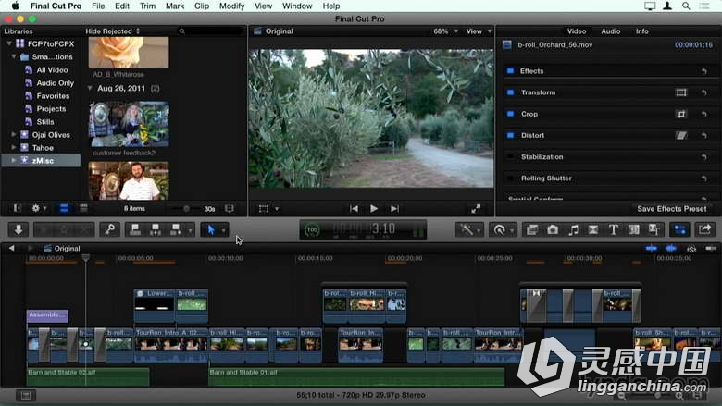The image size is (722, 406).
Task: Open the Hide Rejected filter dropdown
Action: click(113, 31)
